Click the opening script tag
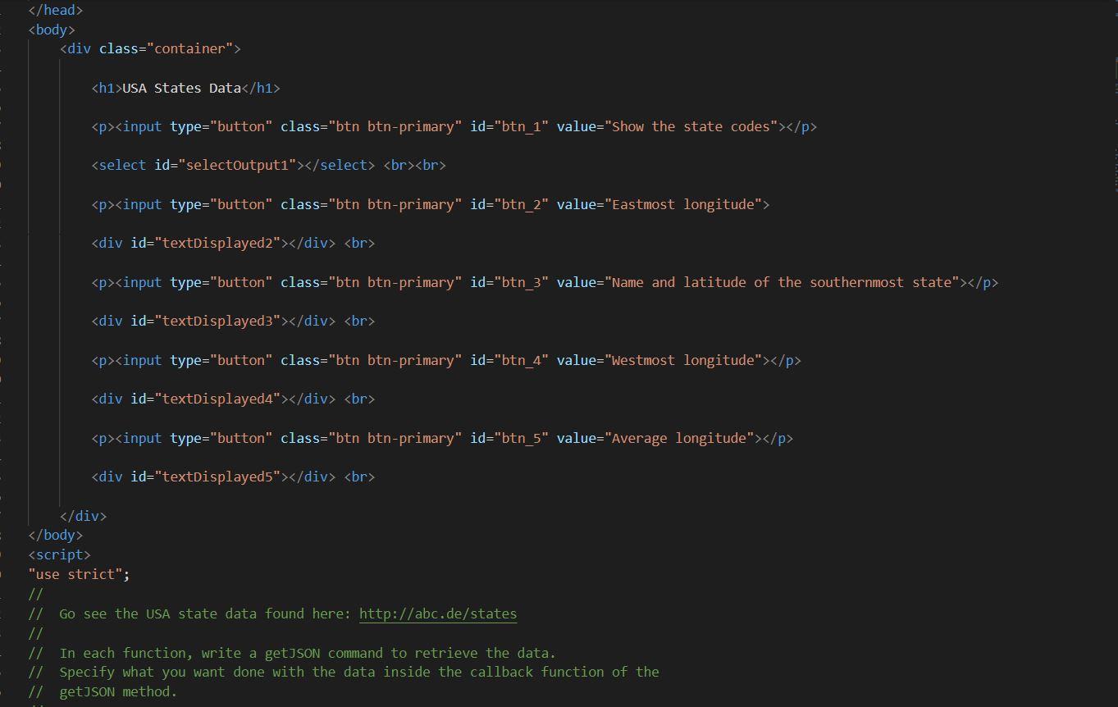Viewport: 1118px width, 707px height. (x=60, y=554)
